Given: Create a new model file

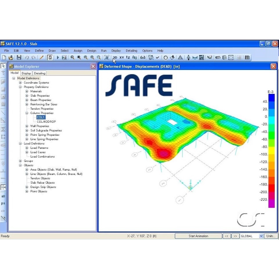Looking at the screenshot, I should tap(4, 57).
